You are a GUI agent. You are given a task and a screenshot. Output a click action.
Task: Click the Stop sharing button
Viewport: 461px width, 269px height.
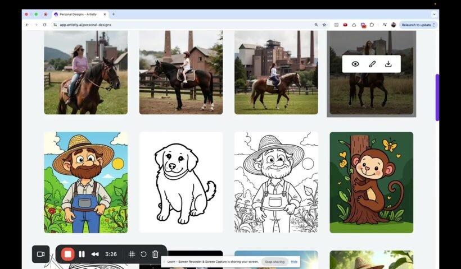point(274,262)
